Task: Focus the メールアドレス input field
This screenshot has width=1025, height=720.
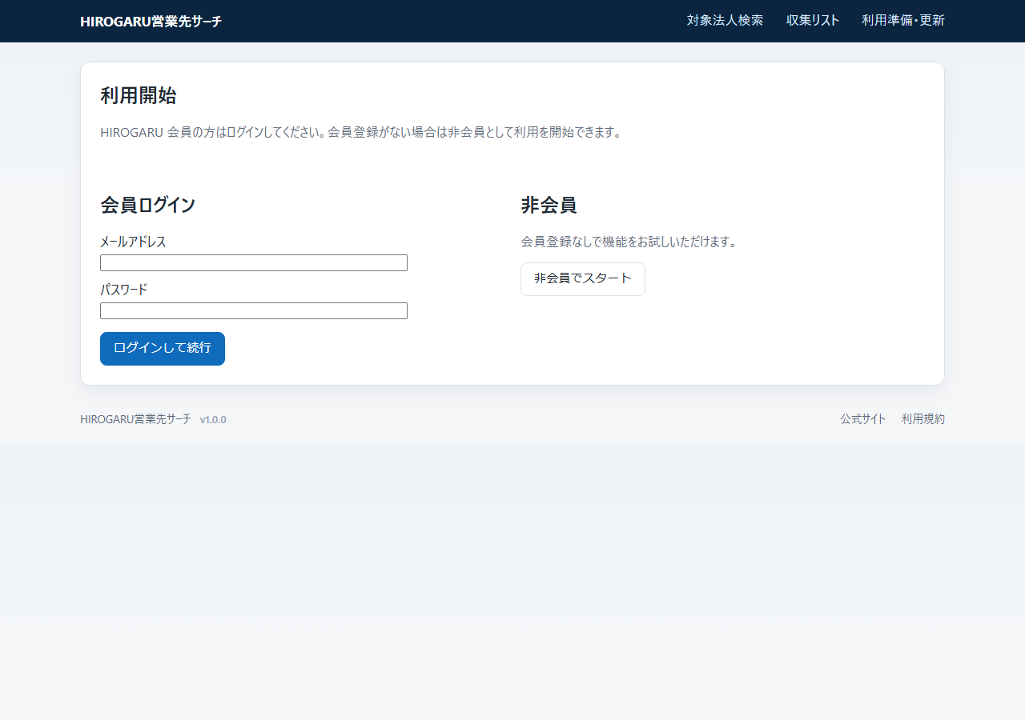Action: 254,262
